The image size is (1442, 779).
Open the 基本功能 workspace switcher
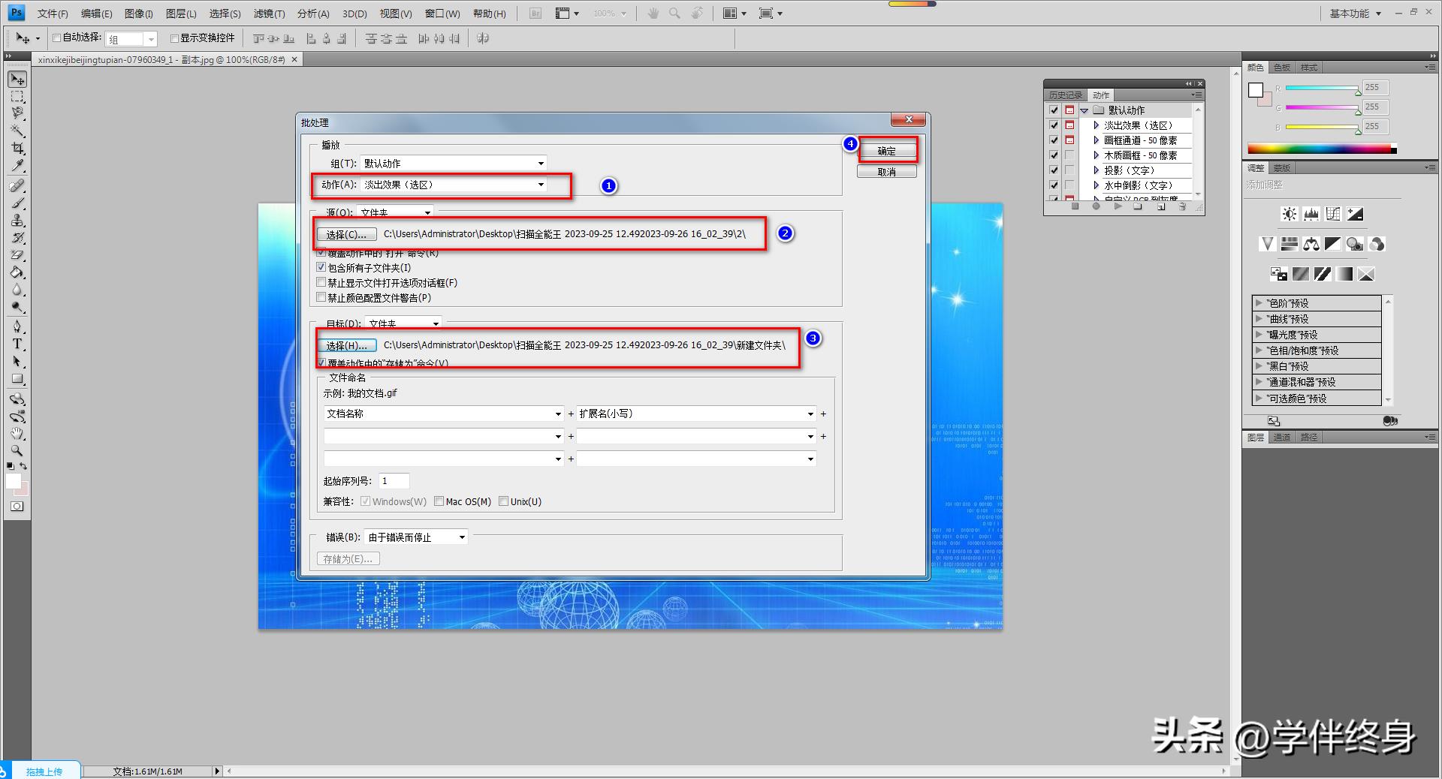click(1356, 14)
